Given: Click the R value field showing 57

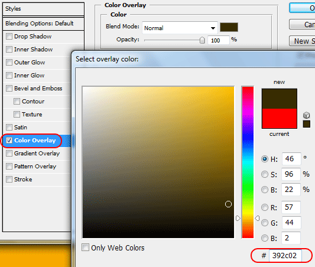Looking at the screenshot, I should click(291, 207).
